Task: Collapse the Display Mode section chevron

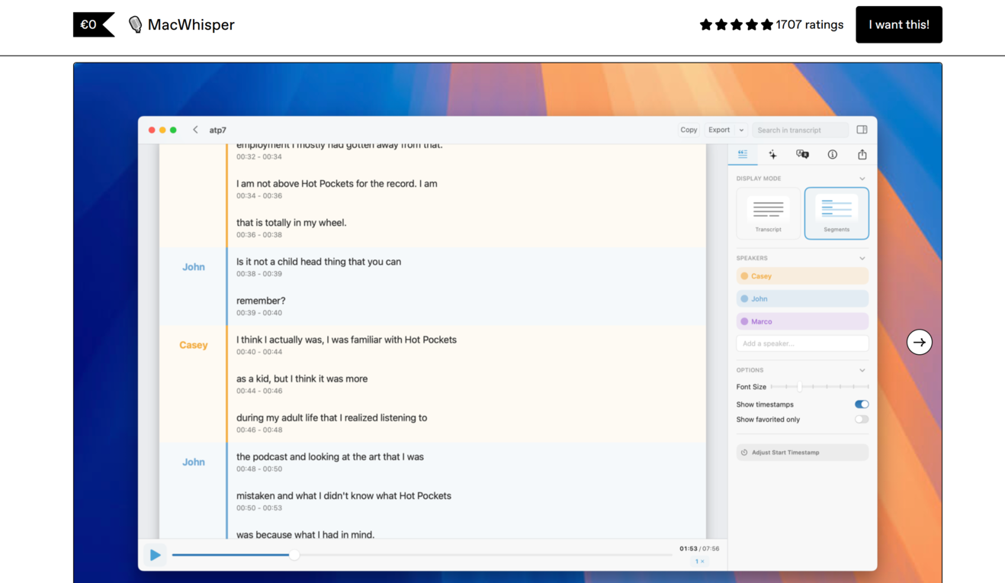Action: pos(862,179)
